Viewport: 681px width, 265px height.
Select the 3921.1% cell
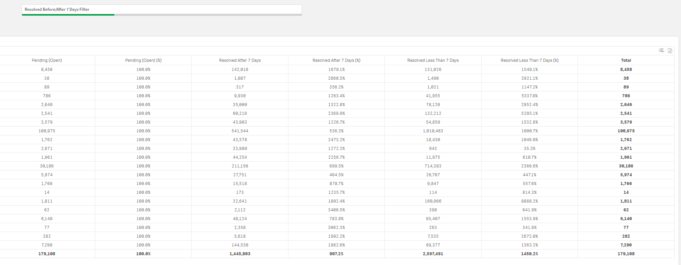click(530, 78)
